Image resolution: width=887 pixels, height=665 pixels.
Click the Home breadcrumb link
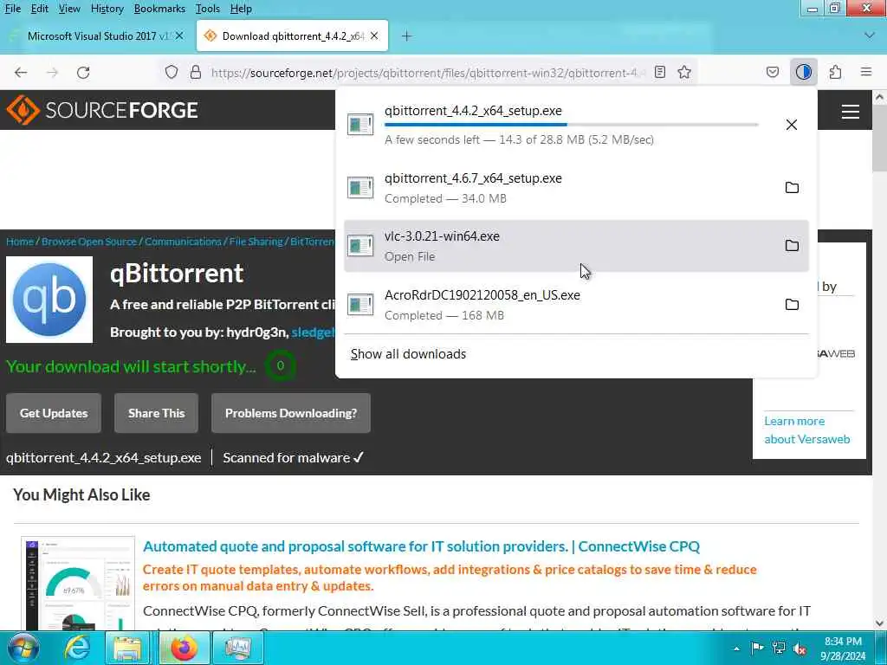[20, 242]
